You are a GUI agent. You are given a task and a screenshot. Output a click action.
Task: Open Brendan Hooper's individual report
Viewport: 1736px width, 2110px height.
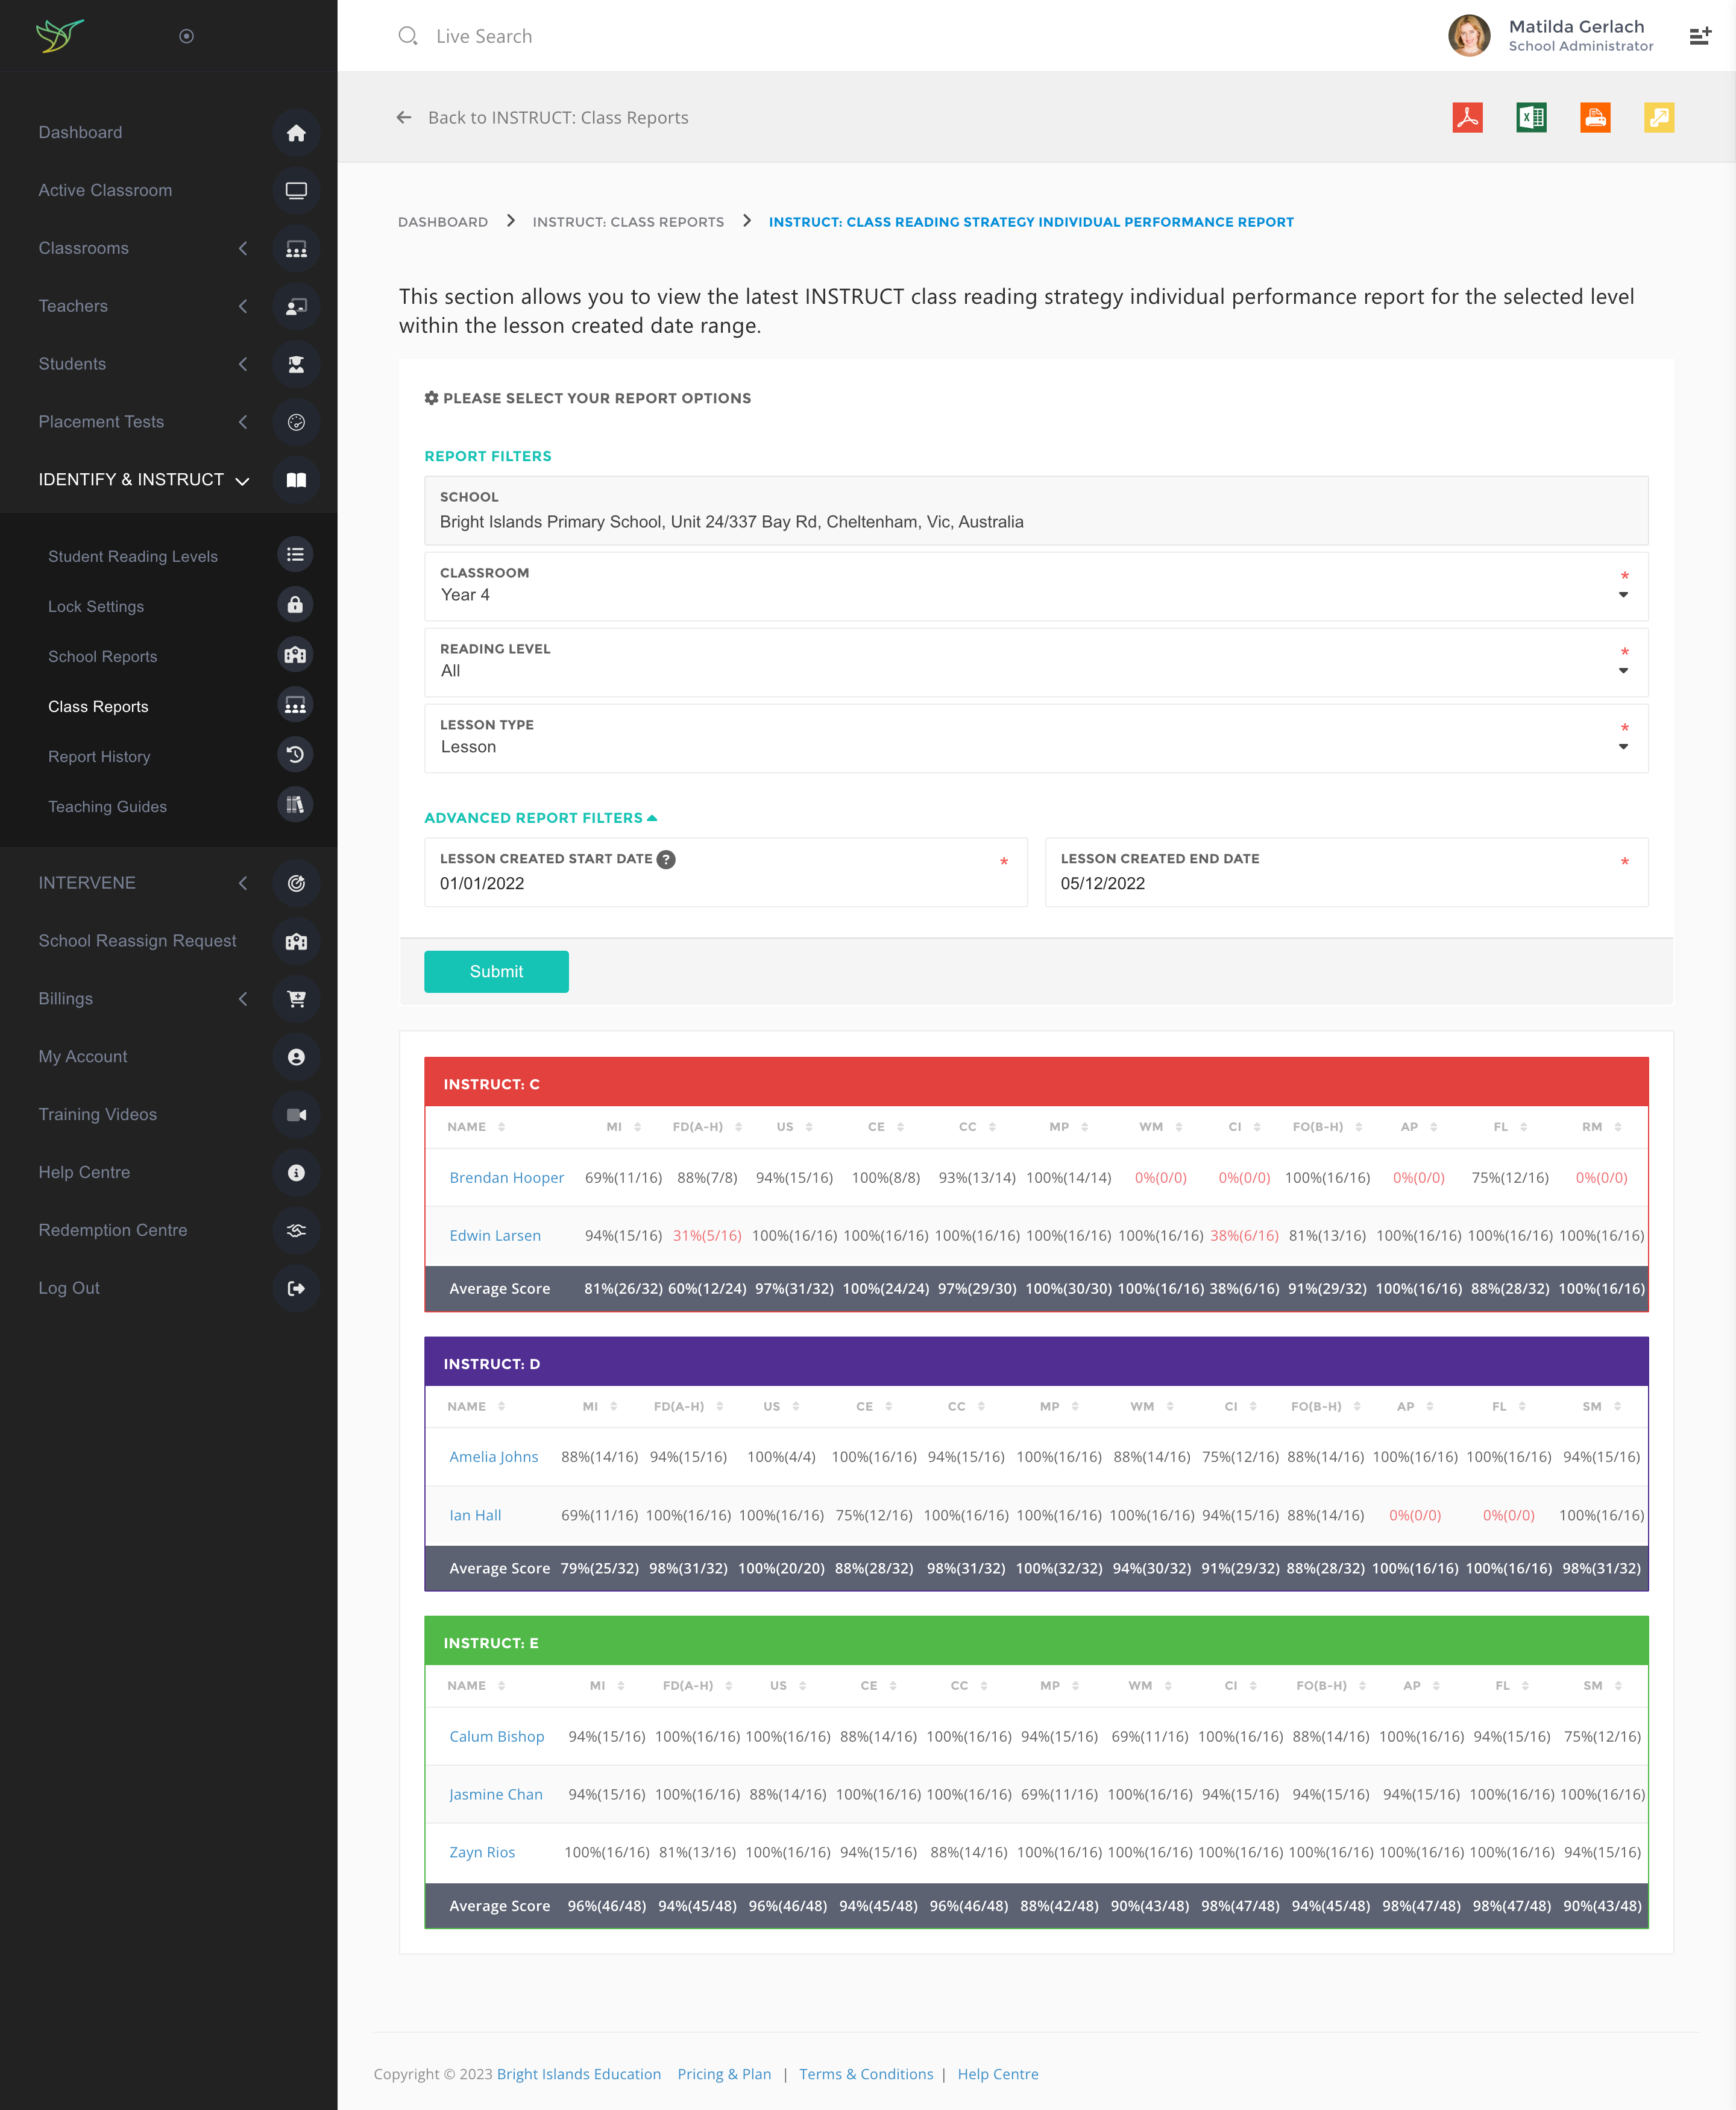click(507, 1177)
